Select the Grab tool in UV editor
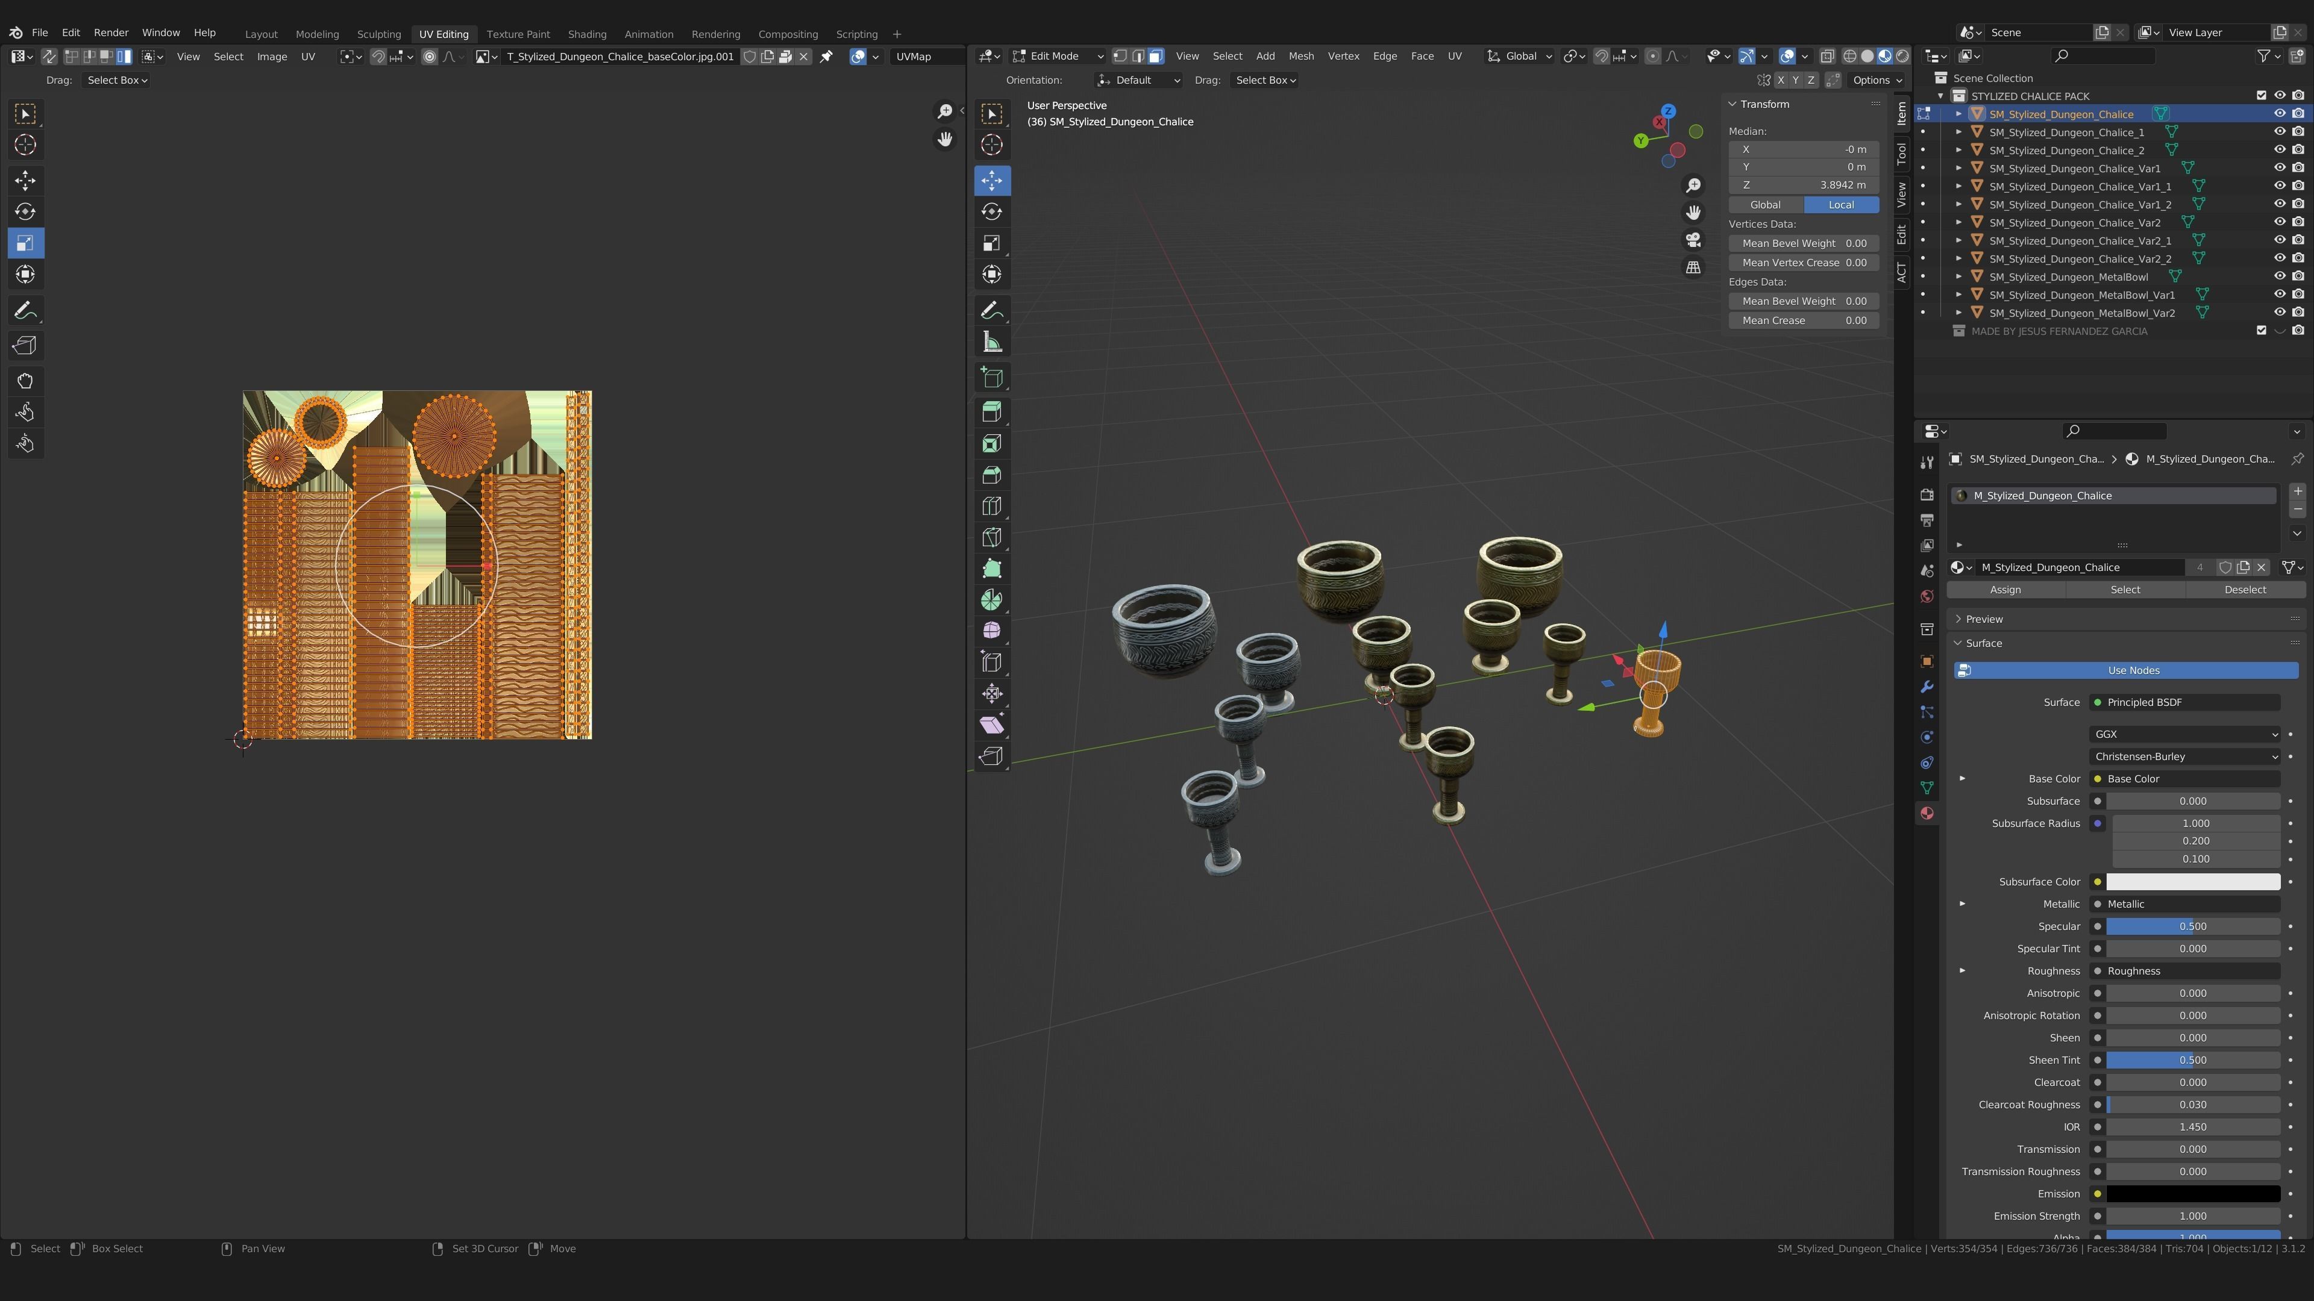The image size is (2314, 1301). [x=25, y=381]
